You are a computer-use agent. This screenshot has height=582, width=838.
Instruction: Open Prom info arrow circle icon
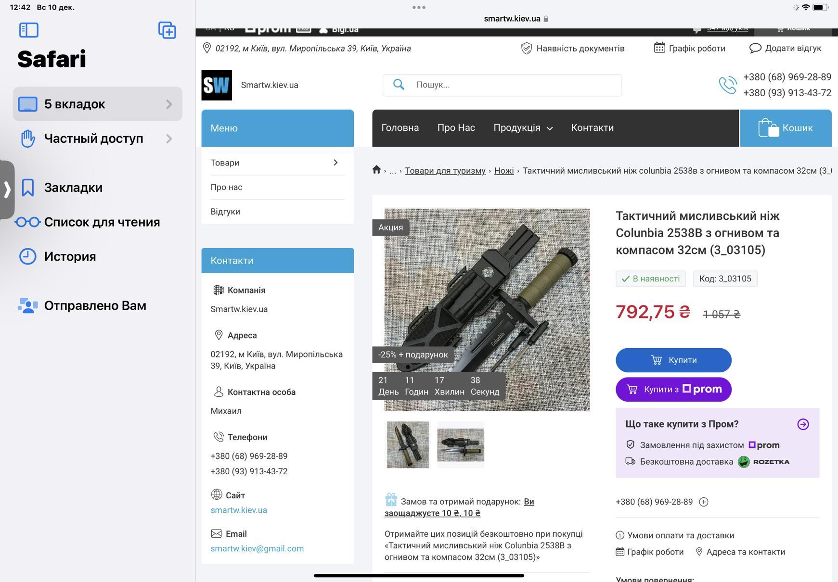pos(802,424)
